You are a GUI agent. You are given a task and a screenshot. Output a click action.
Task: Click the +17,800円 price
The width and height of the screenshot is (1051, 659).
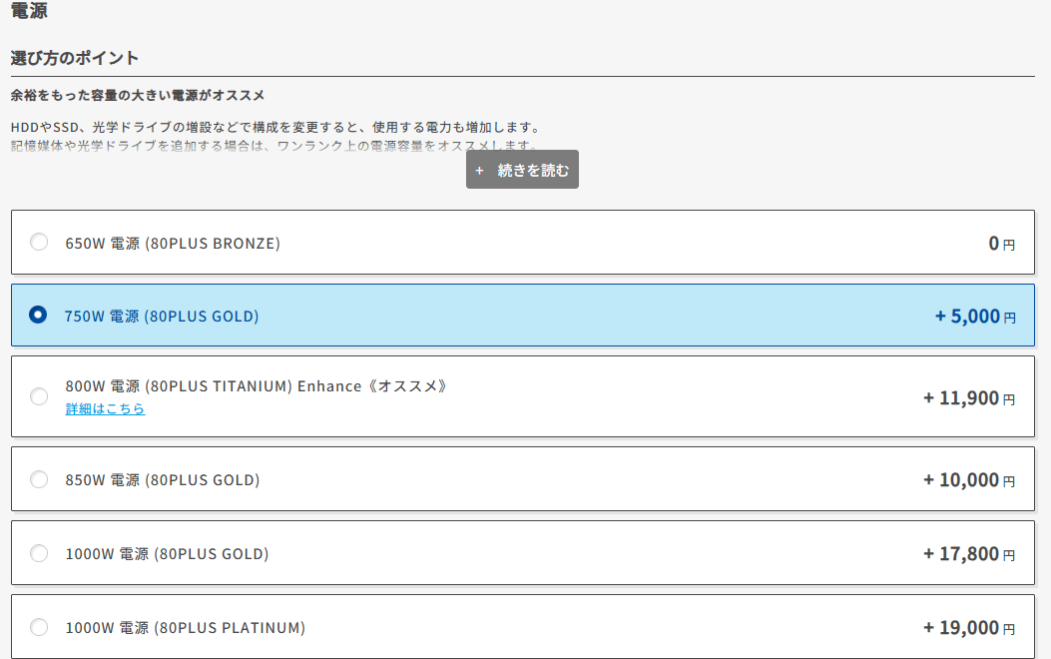[x=968, y=554]
